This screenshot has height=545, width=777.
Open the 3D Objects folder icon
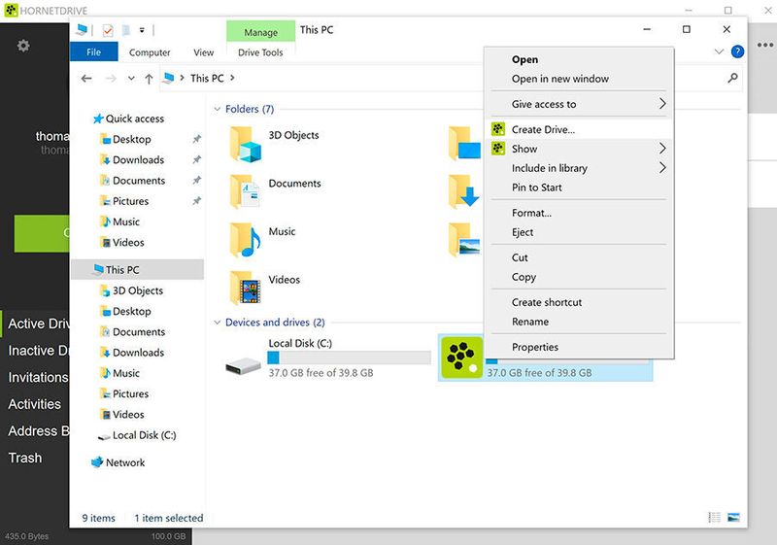tap(246, 144)
